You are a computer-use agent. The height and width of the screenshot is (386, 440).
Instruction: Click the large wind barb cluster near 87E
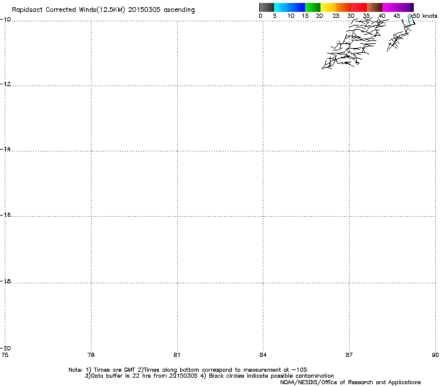pyautogui.click(x=354, y=43)
